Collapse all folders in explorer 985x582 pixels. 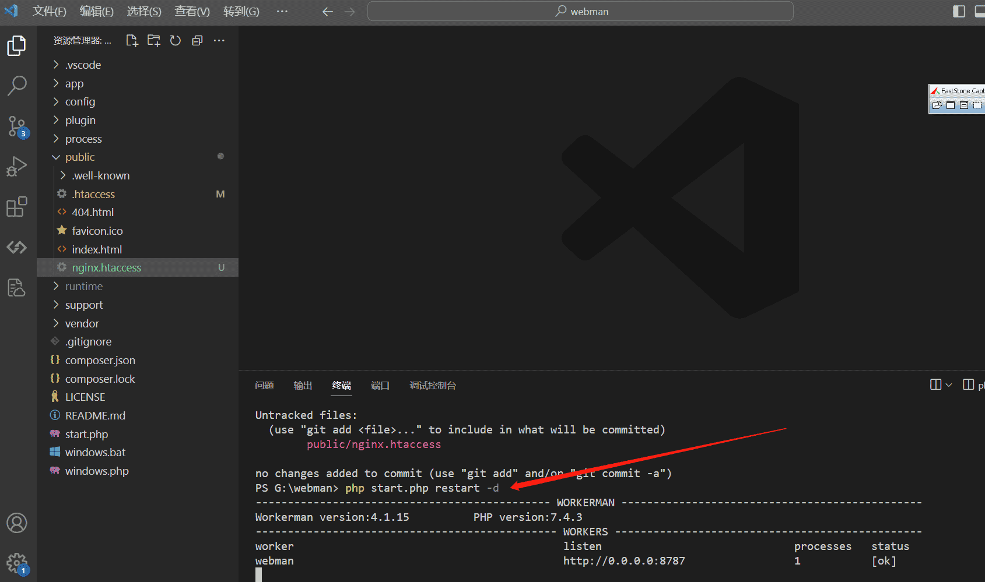click(197, 40)
